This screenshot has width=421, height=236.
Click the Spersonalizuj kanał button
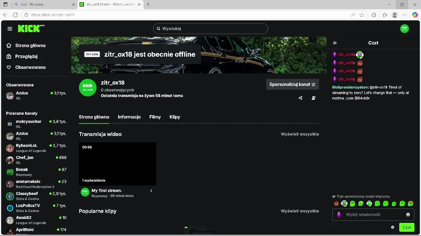[x=292, y=84]
